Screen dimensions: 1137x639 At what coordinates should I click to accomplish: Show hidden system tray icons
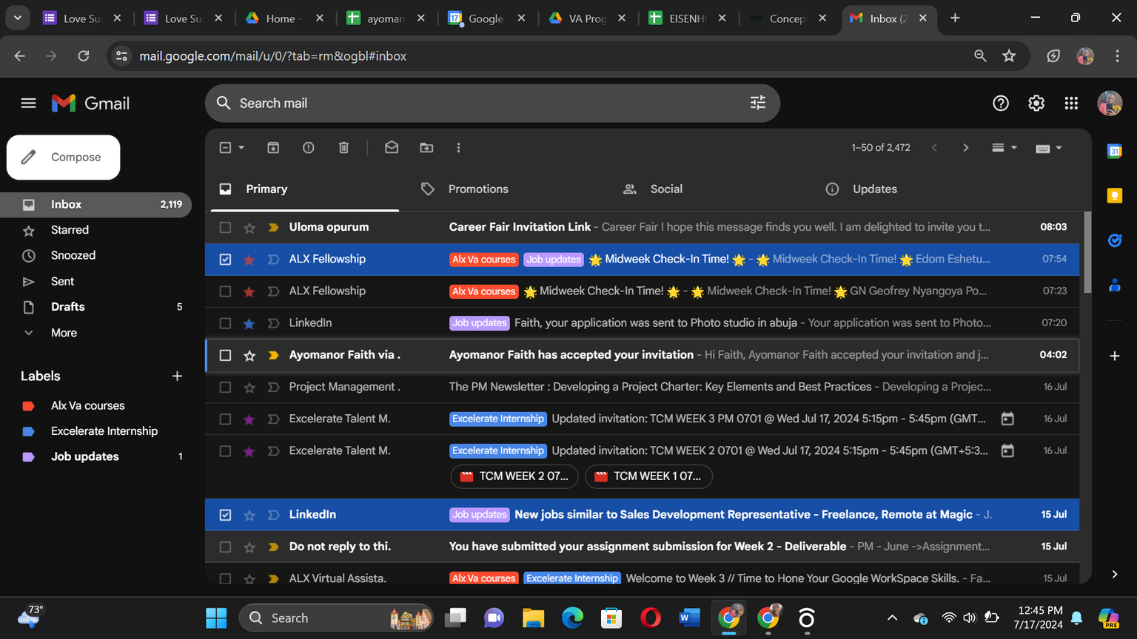click(892, 618)
